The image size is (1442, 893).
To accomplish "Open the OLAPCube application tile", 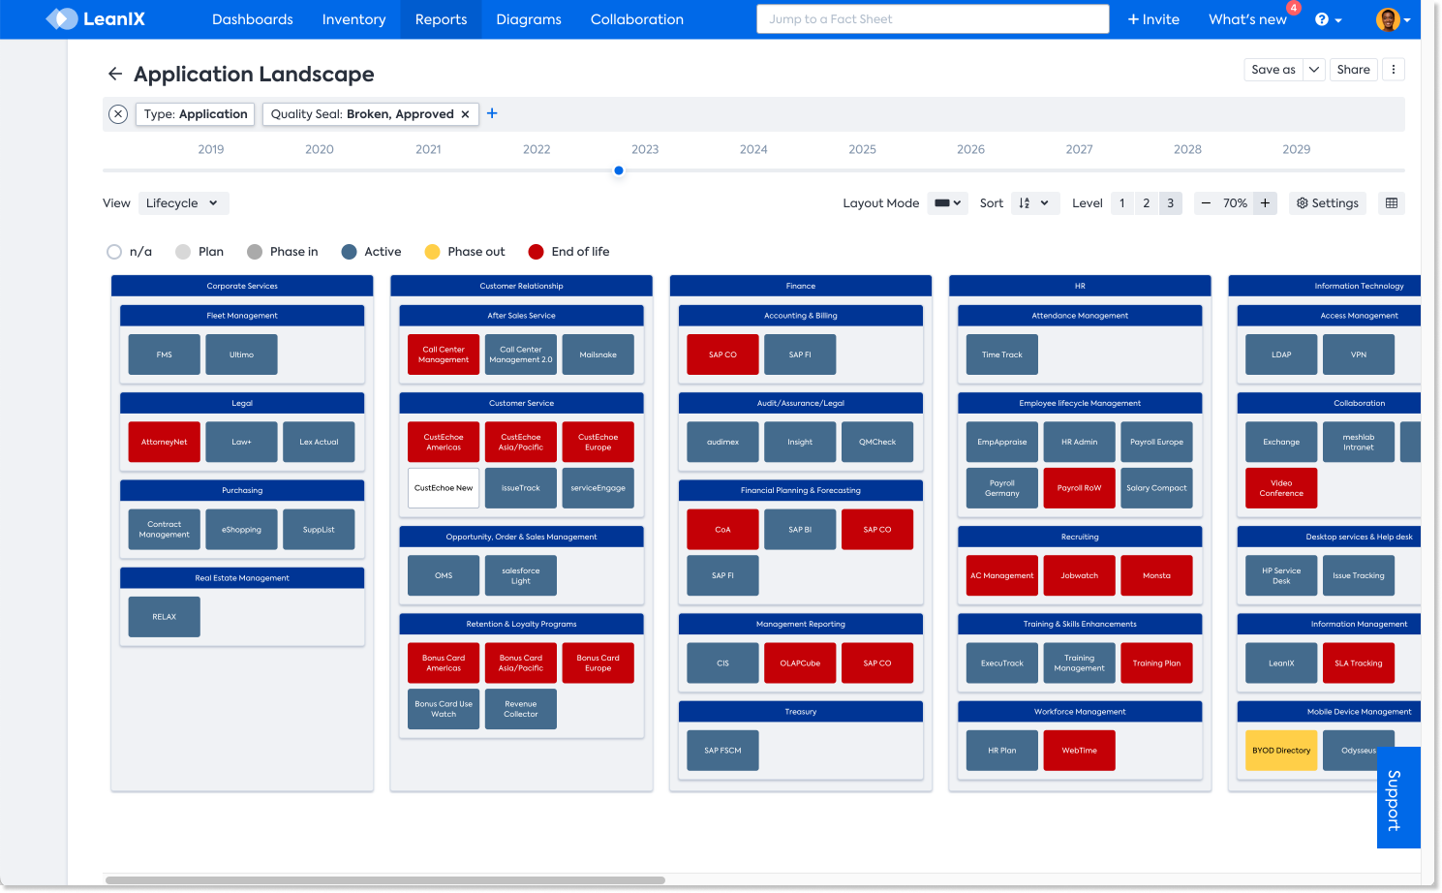I will (800, 663).
